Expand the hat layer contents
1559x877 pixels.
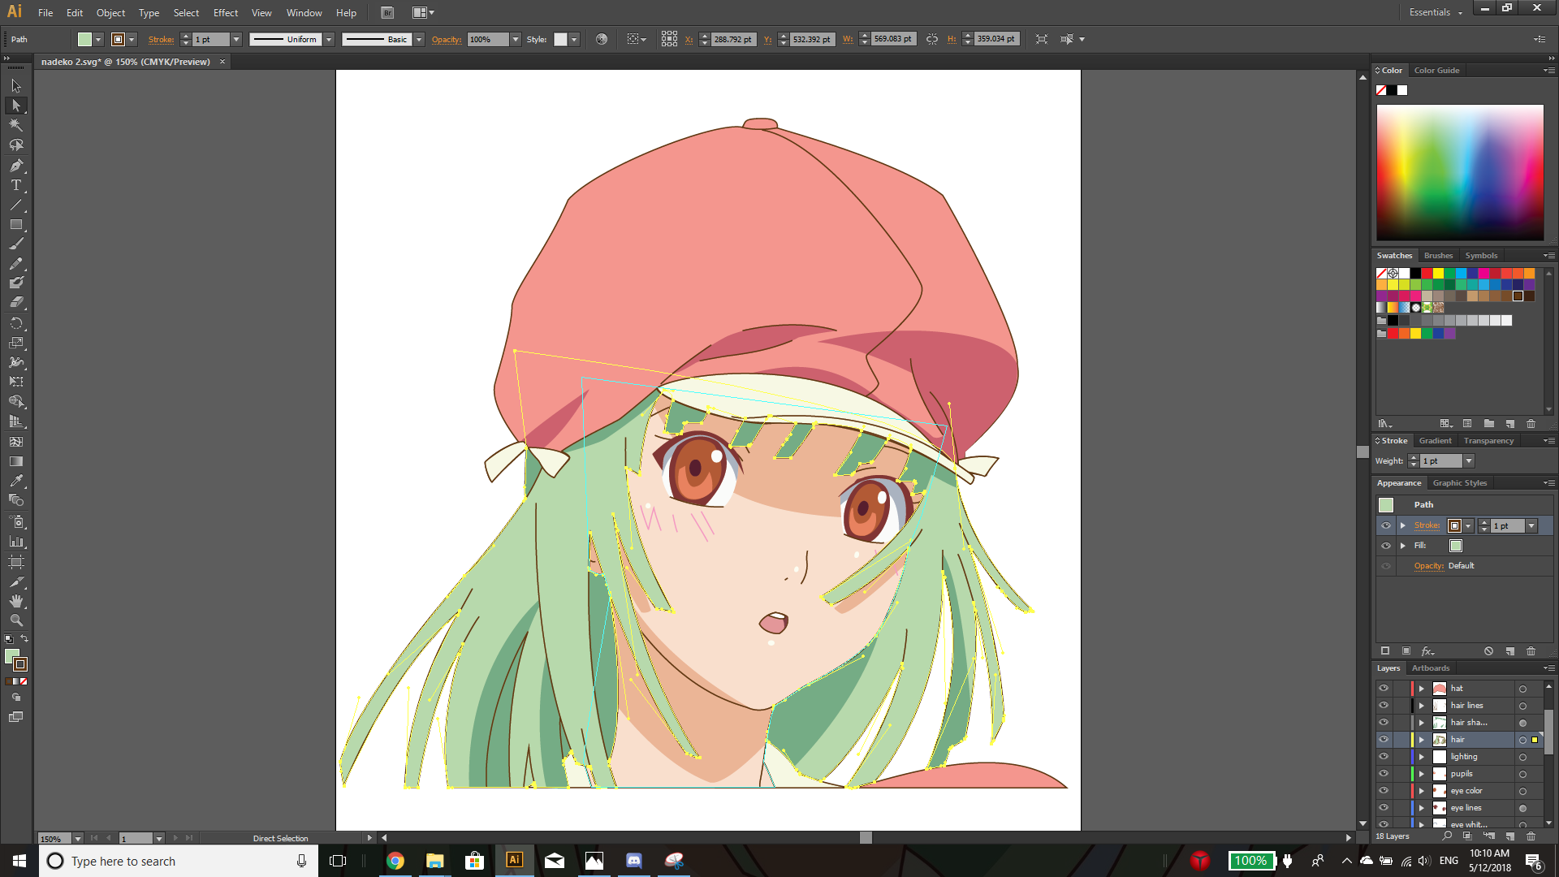(x=1421, y=689)
